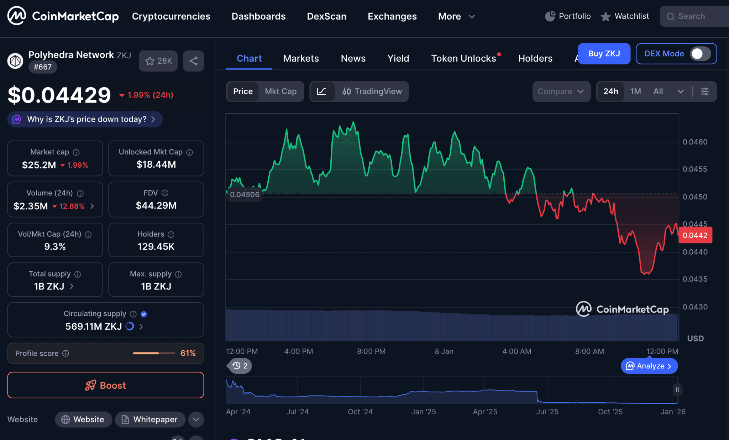This screenshot has height=440, width=729.
Task: Switch to the Token Unlocks tab
Action: click(x=464, y=58)
